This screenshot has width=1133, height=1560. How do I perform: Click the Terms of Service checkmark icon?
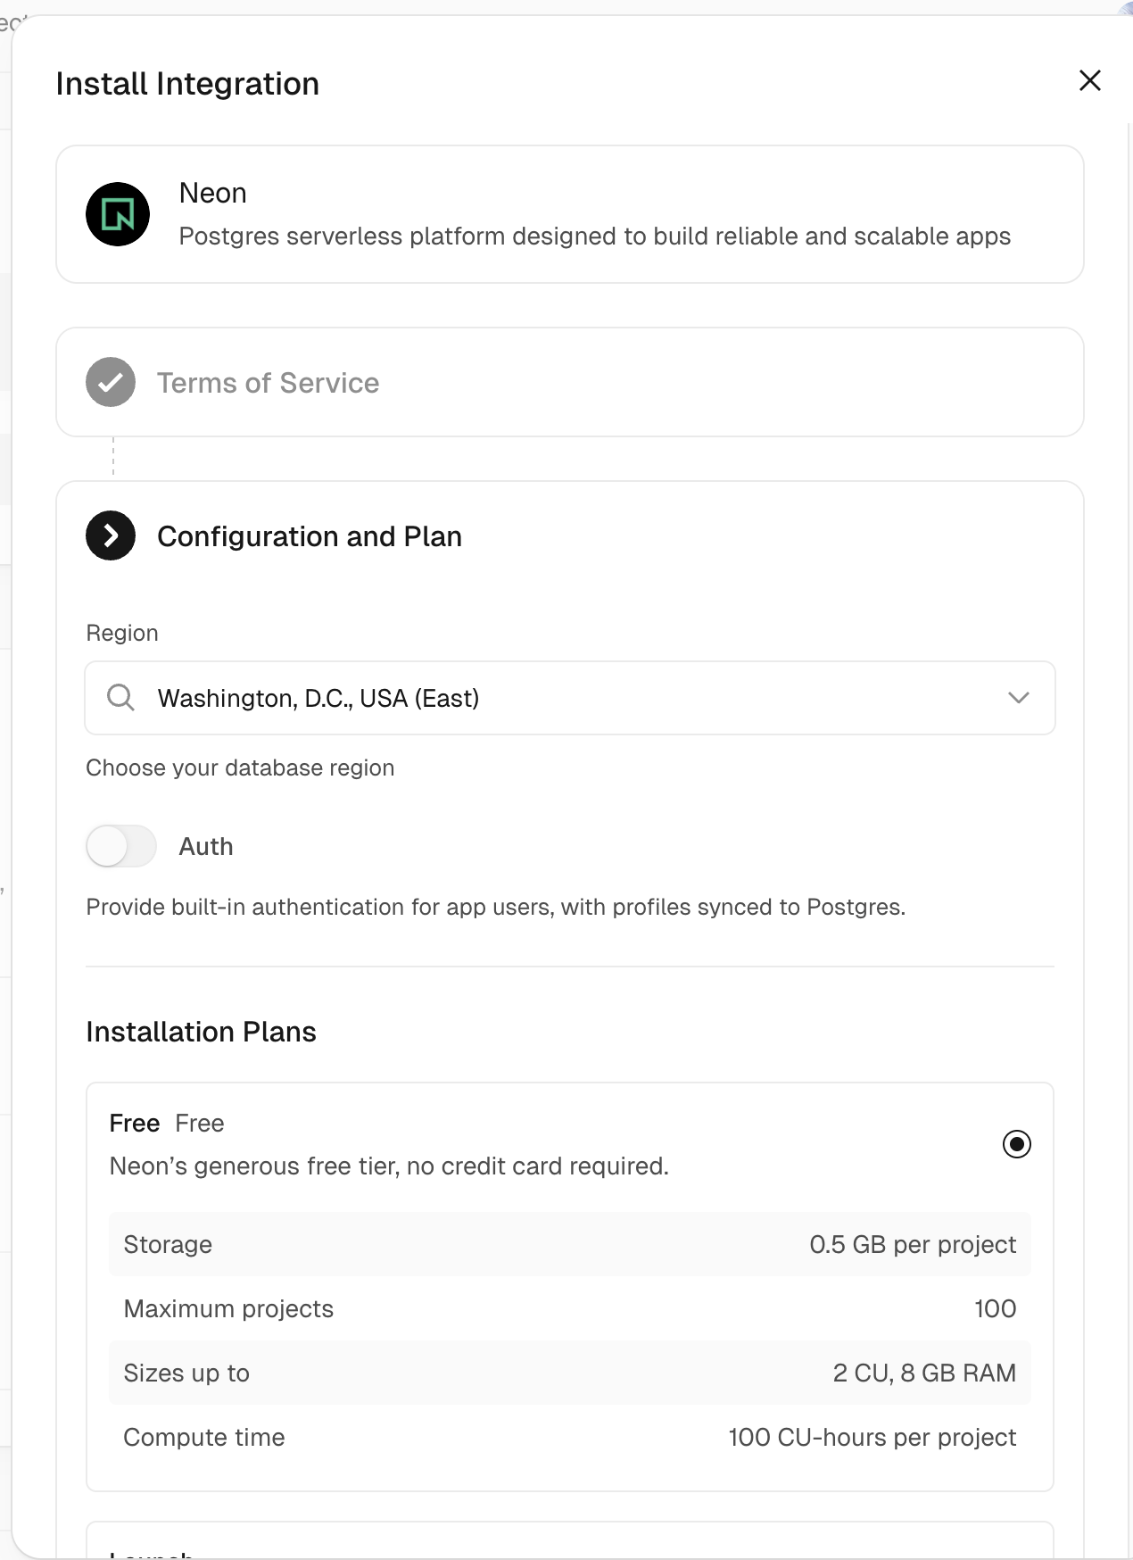(x=110, y=382)
